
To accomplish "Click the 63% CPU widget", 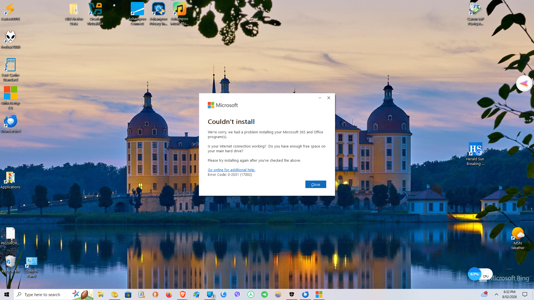I will 474,274.
